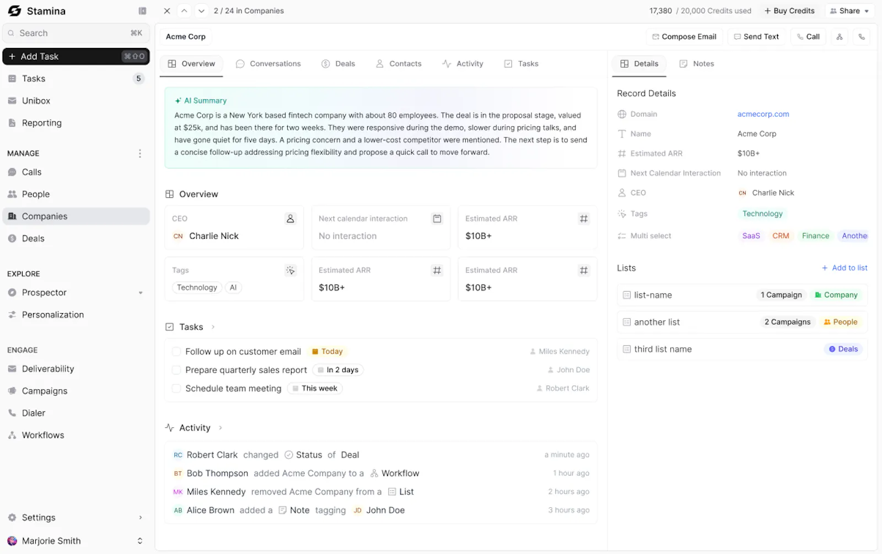Open Unibox in the sidebar
Screen dimensions: 882x554
click(76, 101)
